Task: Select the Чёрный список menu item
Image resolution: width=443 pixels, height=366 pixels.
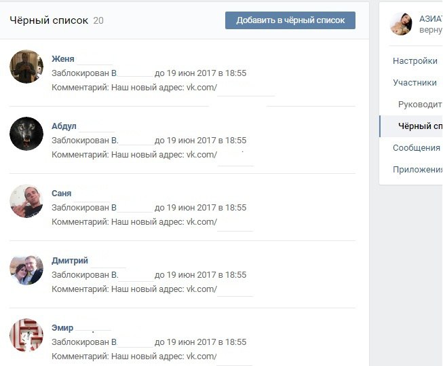Action: pos(421,126)
